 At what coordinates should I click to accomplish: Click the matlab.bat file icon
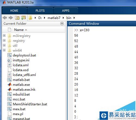(10, 80)
